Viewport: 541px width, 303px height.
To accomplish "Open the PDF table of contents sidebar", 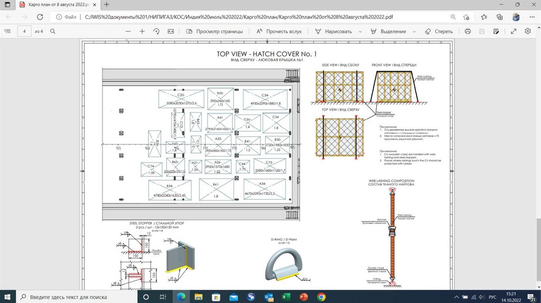I will (x=7, y=31).
